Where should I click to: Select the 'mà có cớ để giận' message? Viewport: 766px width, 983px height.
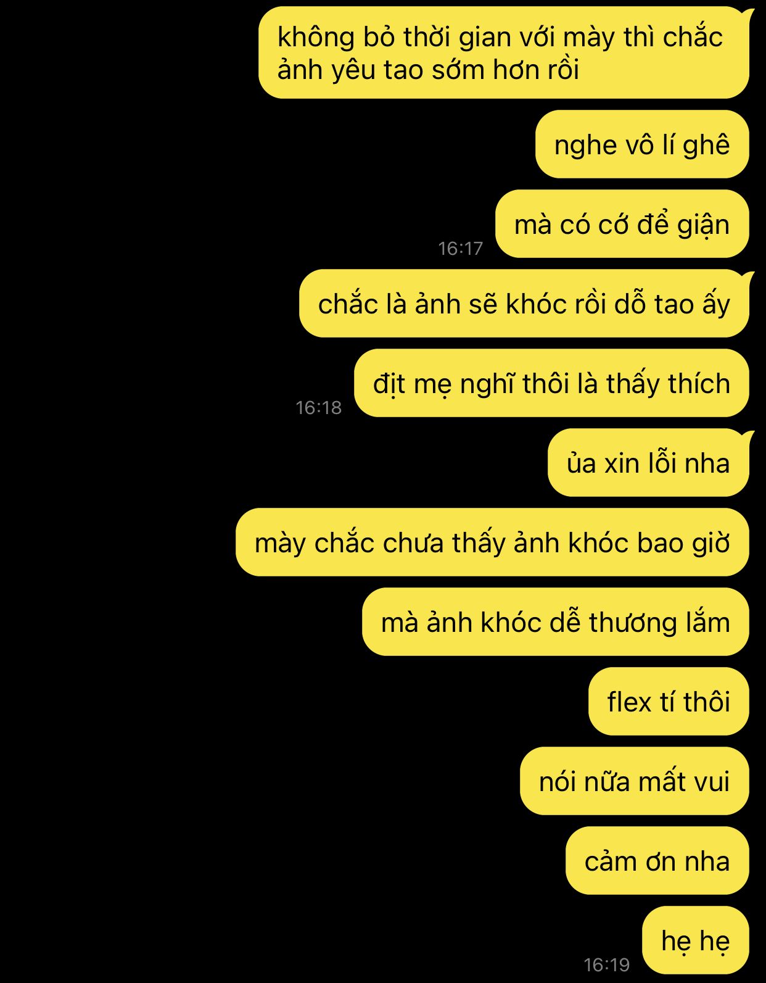[622, 224]
